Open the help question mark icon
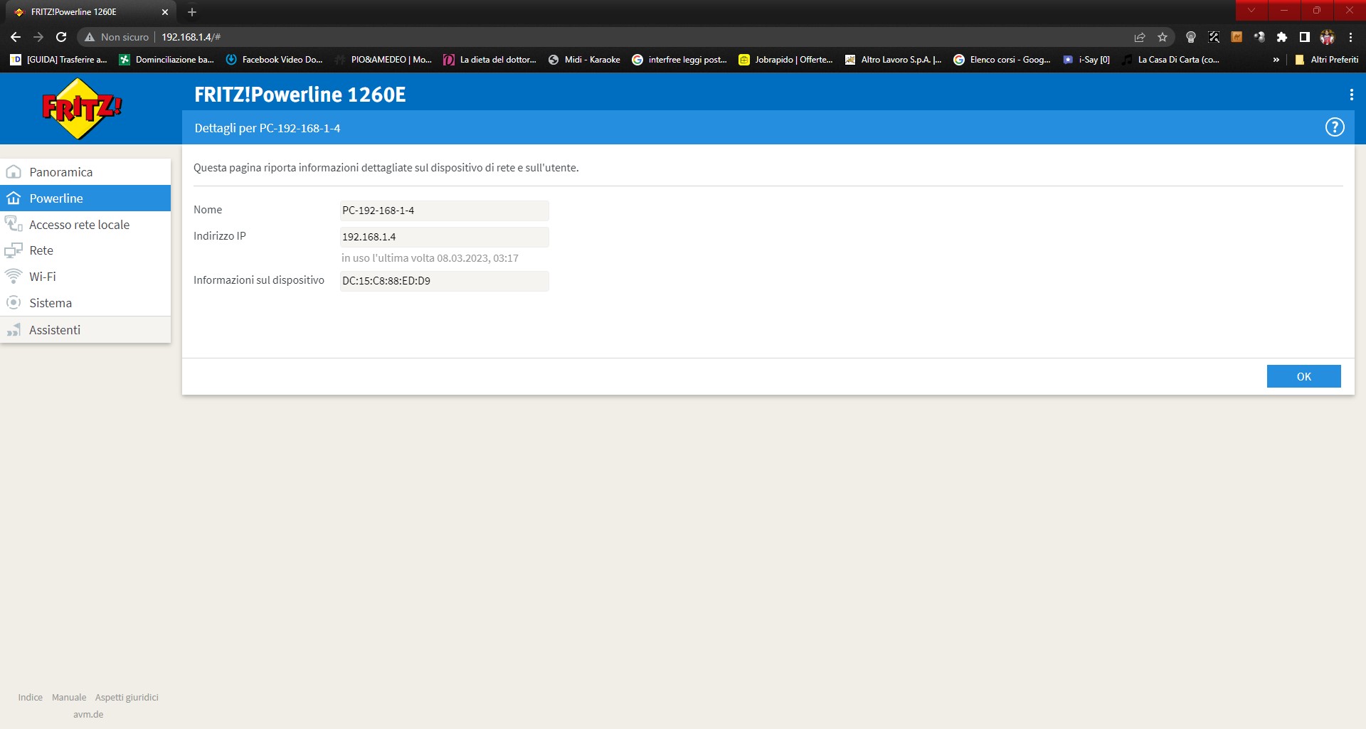The height and width of the screenshot is (729, 1366). 1335,127
